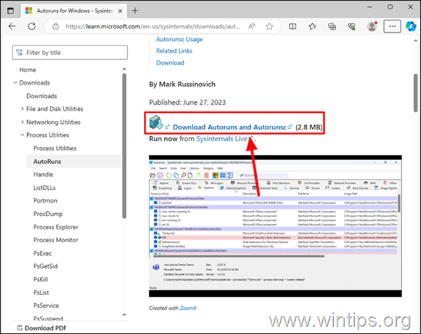
Task: Open Handle in the sidebar
Action: click(43, 174)
